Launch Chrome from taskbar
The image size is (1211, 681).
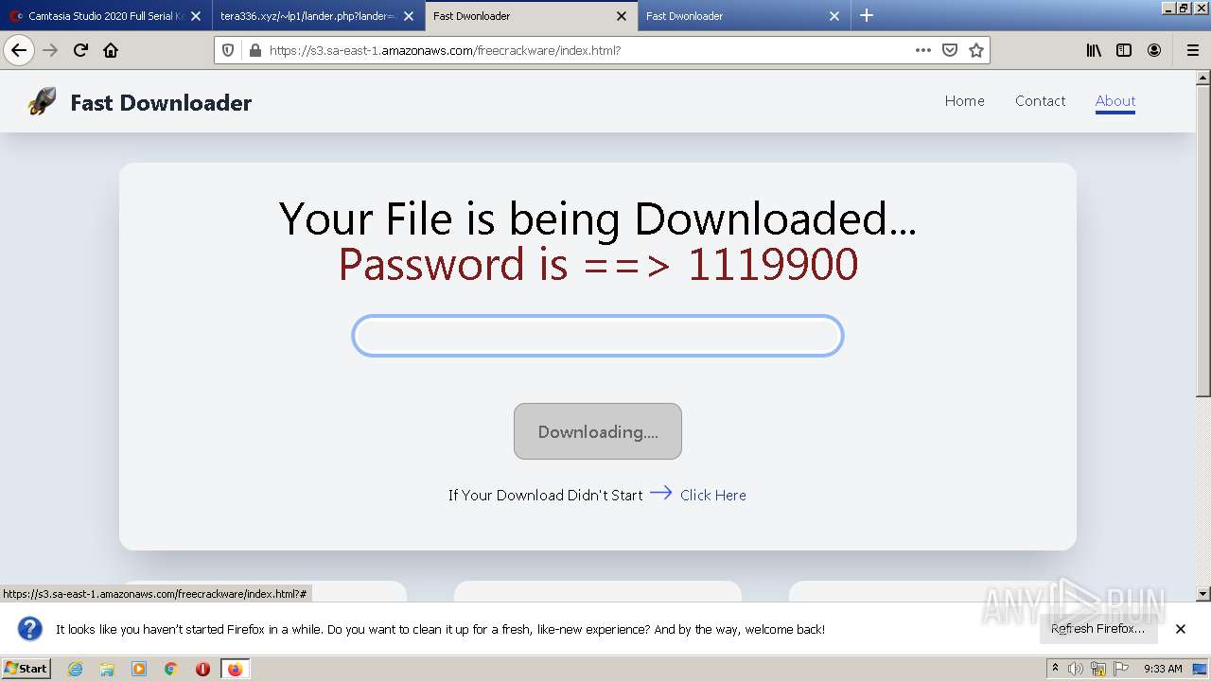[171, 669]
